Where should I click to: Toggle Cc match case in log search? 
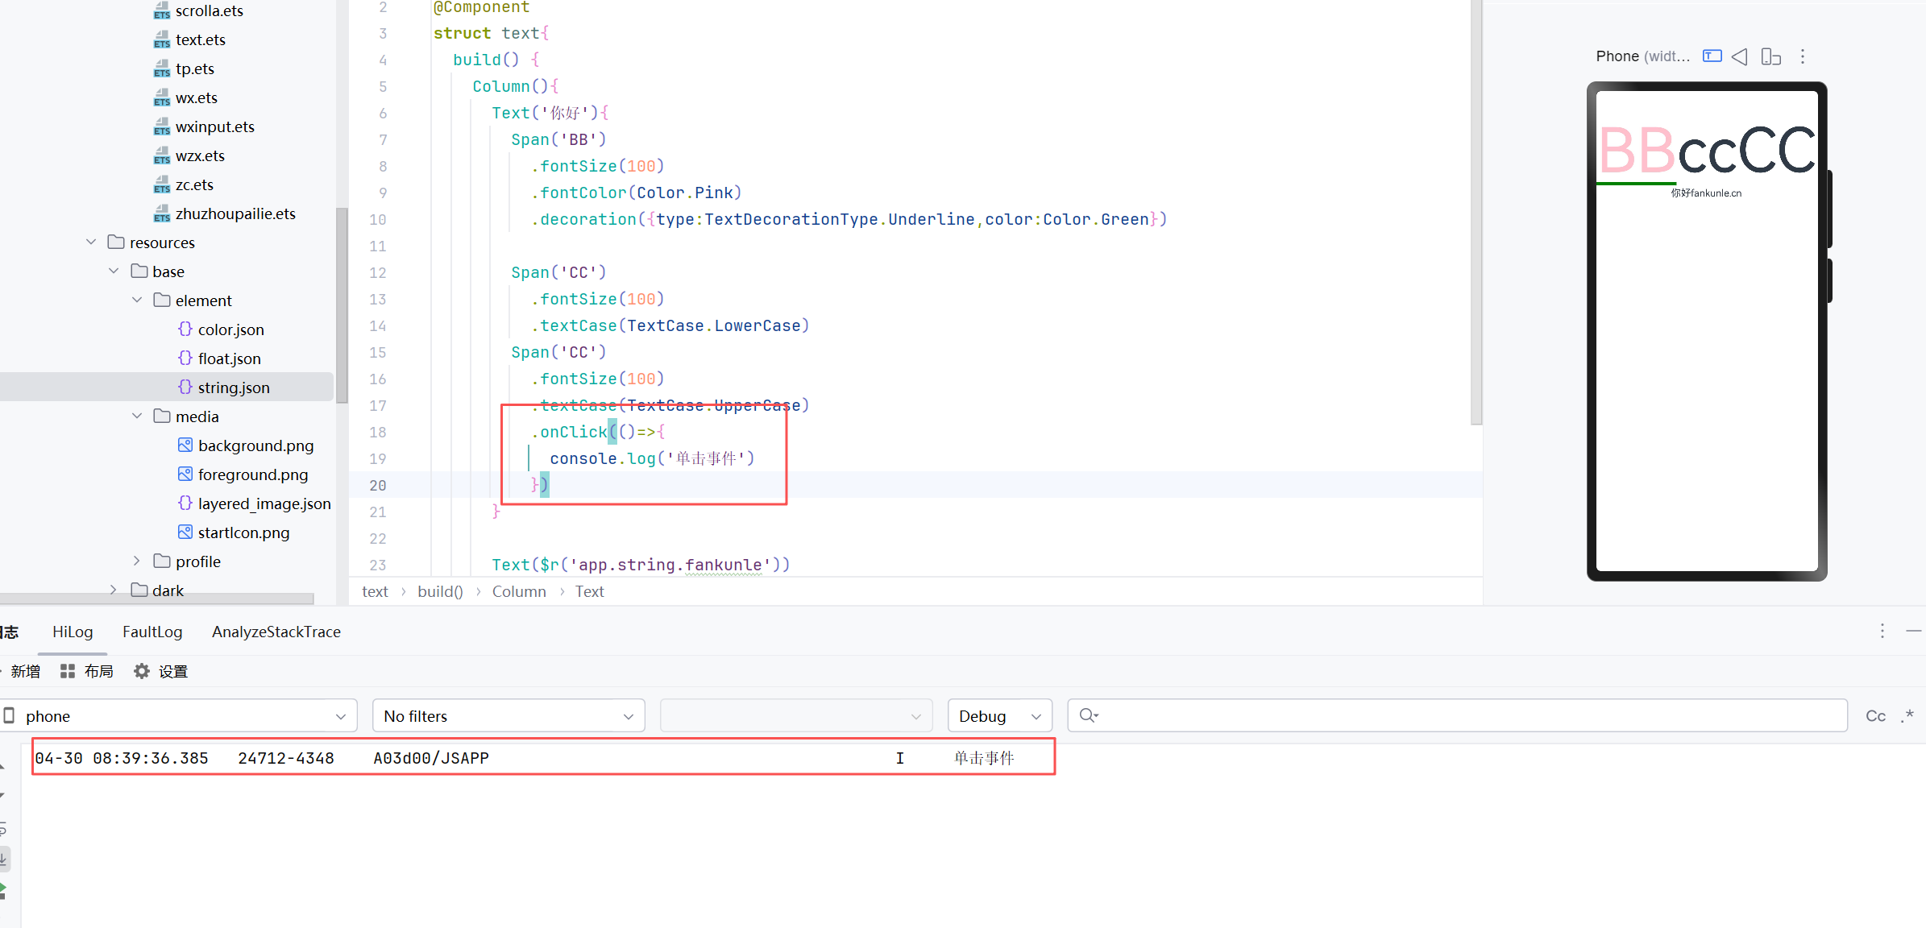[x=1875, y=716]
